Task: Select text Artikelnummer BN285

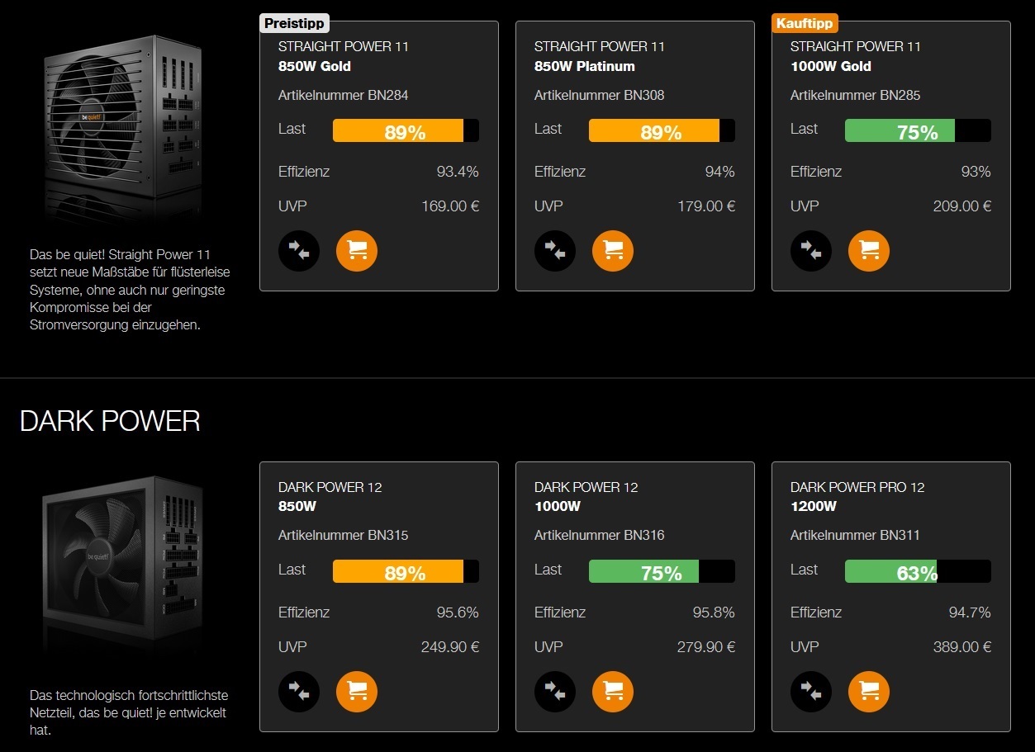Action: pyautogui.click(x=856, y=95)
